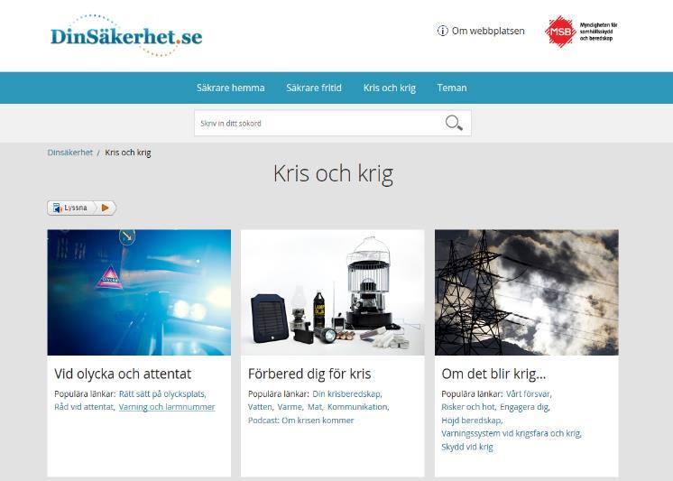Screen dimensions: 673x481
Task: Click the info icon beside Om webbplatsen
Action: (443, 31)
